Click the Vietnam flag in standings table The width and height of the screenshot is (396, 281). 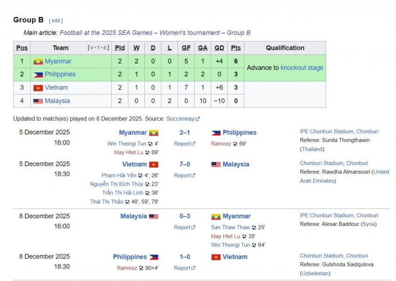pos(38,88)
